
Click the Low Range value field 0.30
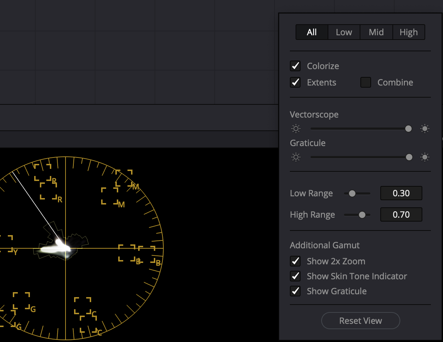tap(401, 193)
